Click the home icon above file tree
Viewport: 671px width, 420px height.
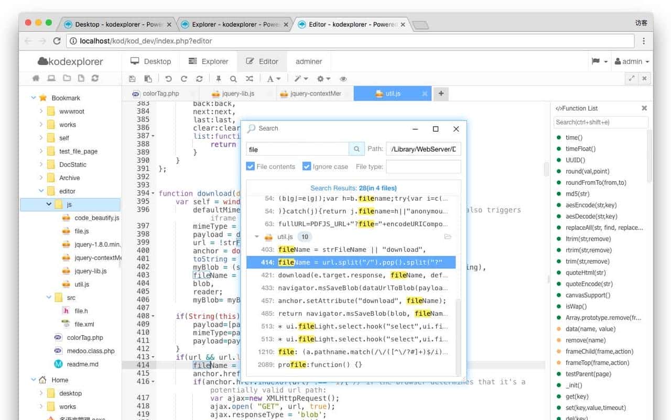click(36, 78)
